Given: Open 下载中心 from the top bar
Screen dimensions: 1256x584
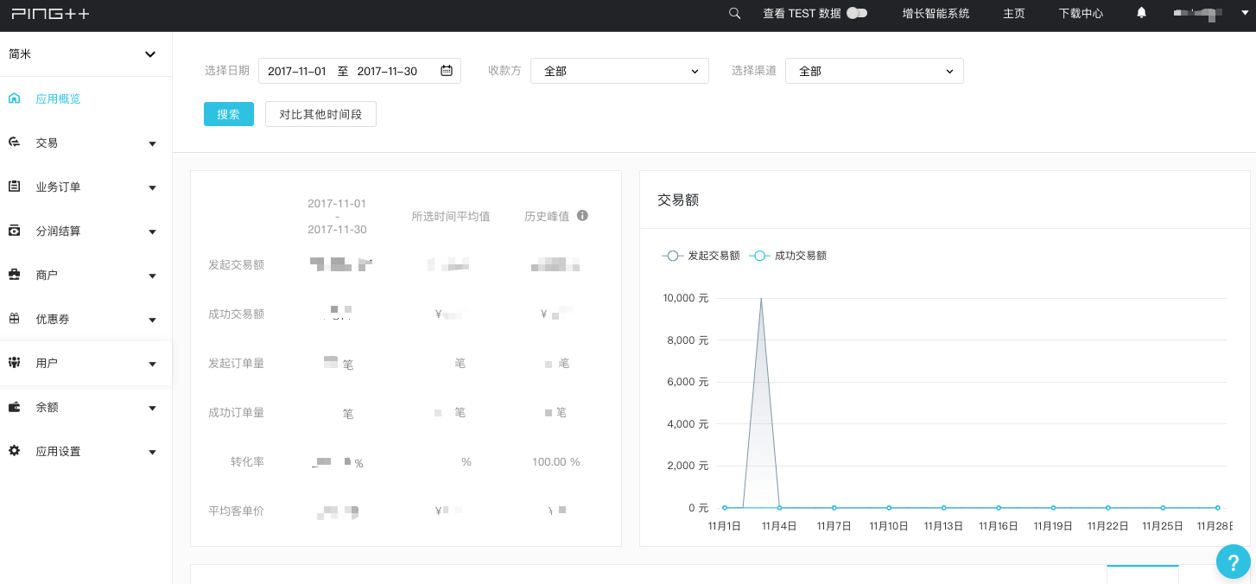Looking at the screenshot, I should coord(1081,14).
